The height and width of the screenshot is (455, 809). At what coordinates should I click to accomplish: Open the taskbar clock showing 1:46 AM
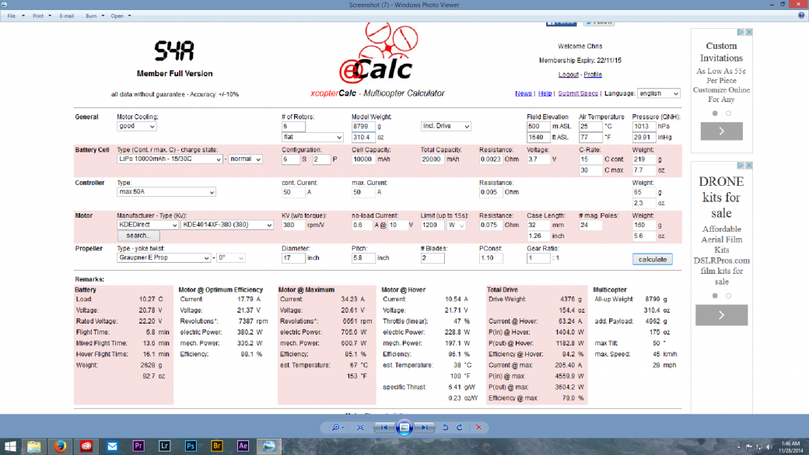(790, 446)
